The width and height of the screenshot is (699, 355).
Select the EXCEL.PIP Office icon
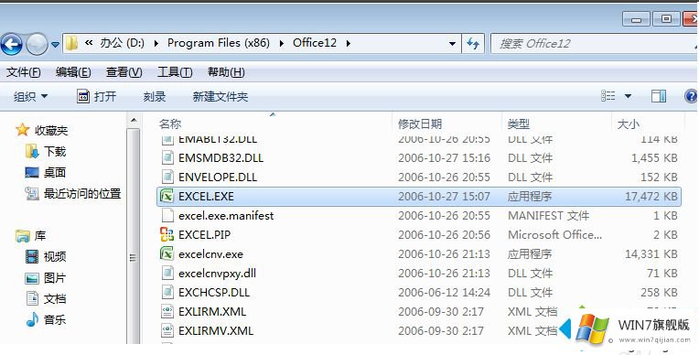(x=167, y=234)
